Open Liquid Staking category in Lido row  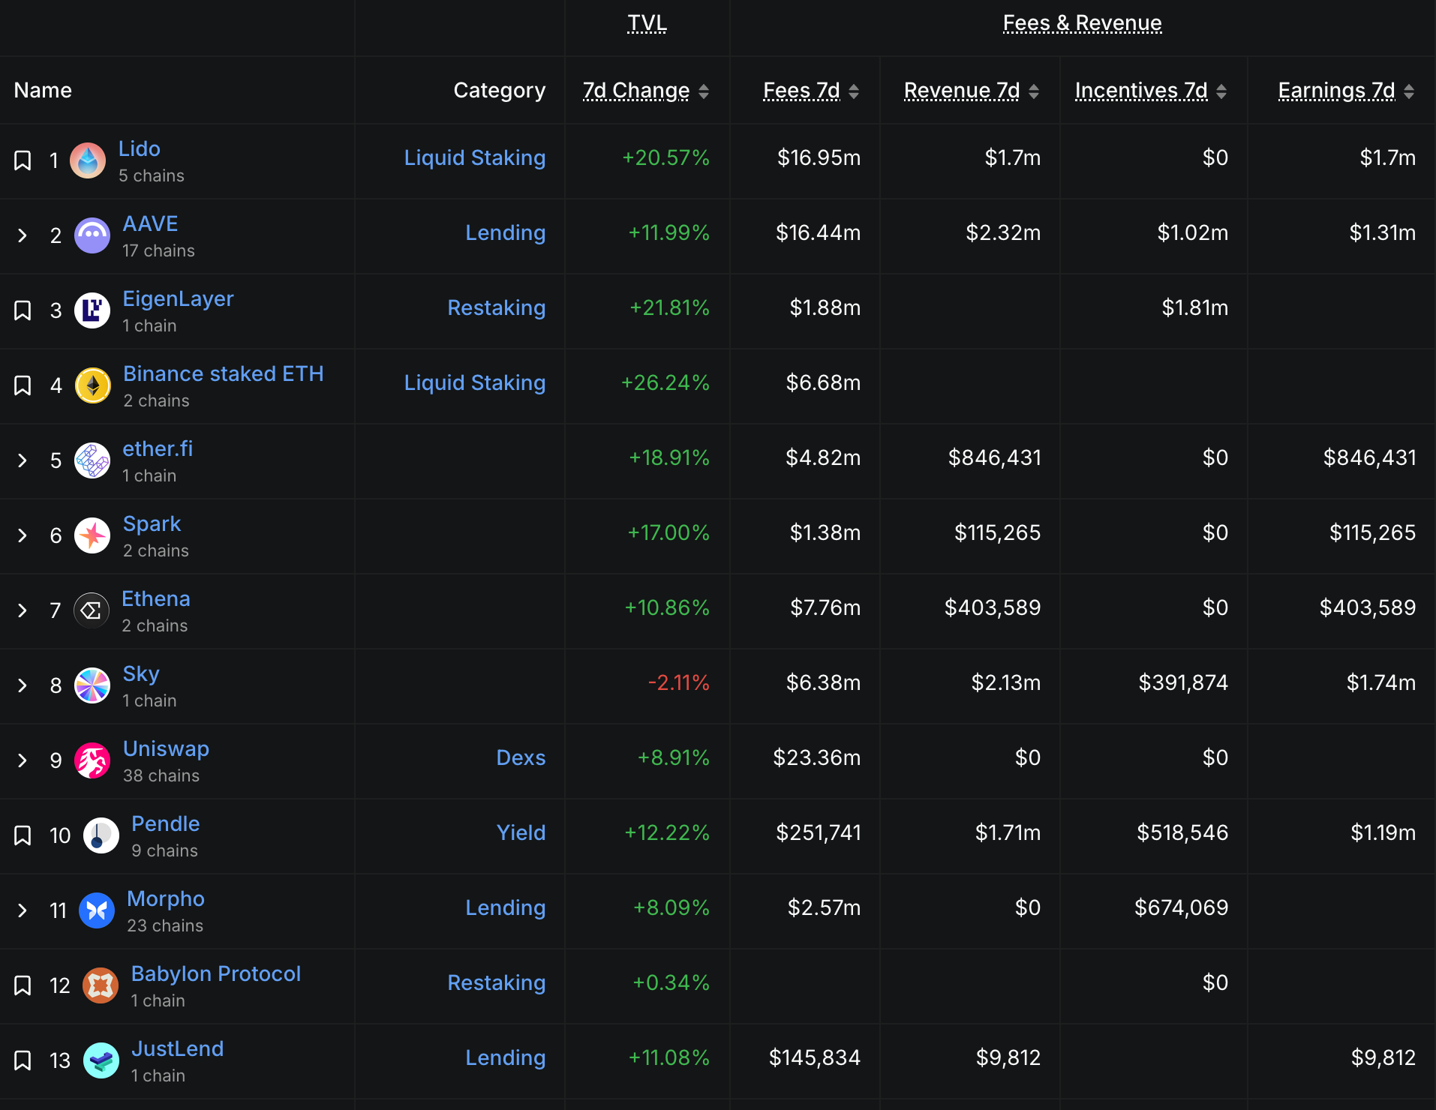475,157
